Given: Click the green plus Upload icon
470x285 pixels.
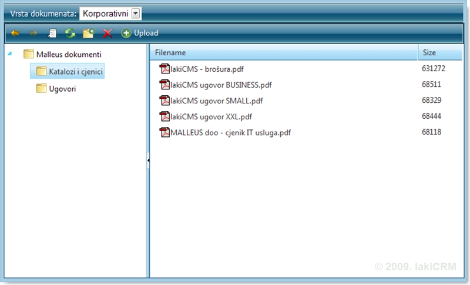Looking at the screenshot, I should pyautogui.click(x=126, y=33).
